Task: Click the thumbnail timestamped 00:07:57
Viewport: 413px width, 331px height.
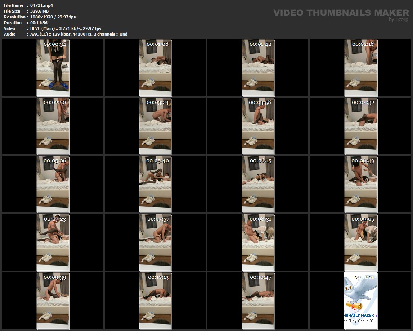Action: [155, 242]
